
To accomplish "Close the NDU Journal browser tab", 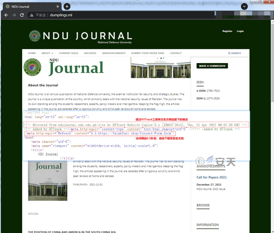I will pyautogui.click(x=57, y=6).
